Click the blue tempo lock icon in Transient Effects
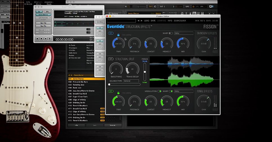 pyautogui.click(x=118, y=35)
